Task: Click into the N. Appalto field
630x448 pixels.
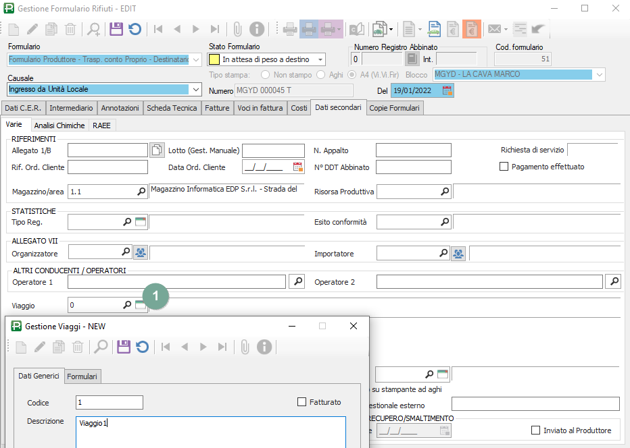Action: 413,150
